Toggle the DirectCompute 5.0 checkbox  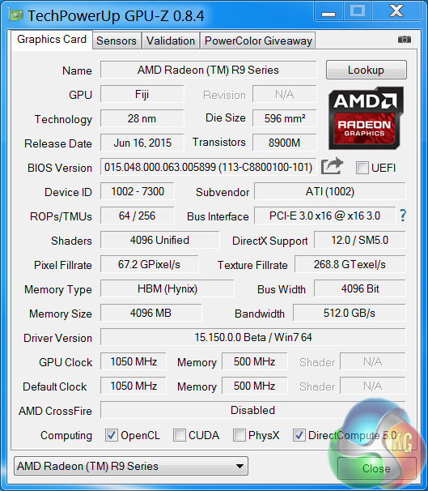point(299,435)
